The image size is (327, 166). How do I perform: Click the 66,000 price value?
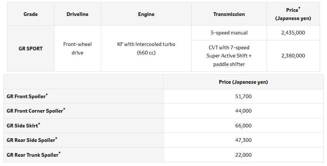(243, 126)
